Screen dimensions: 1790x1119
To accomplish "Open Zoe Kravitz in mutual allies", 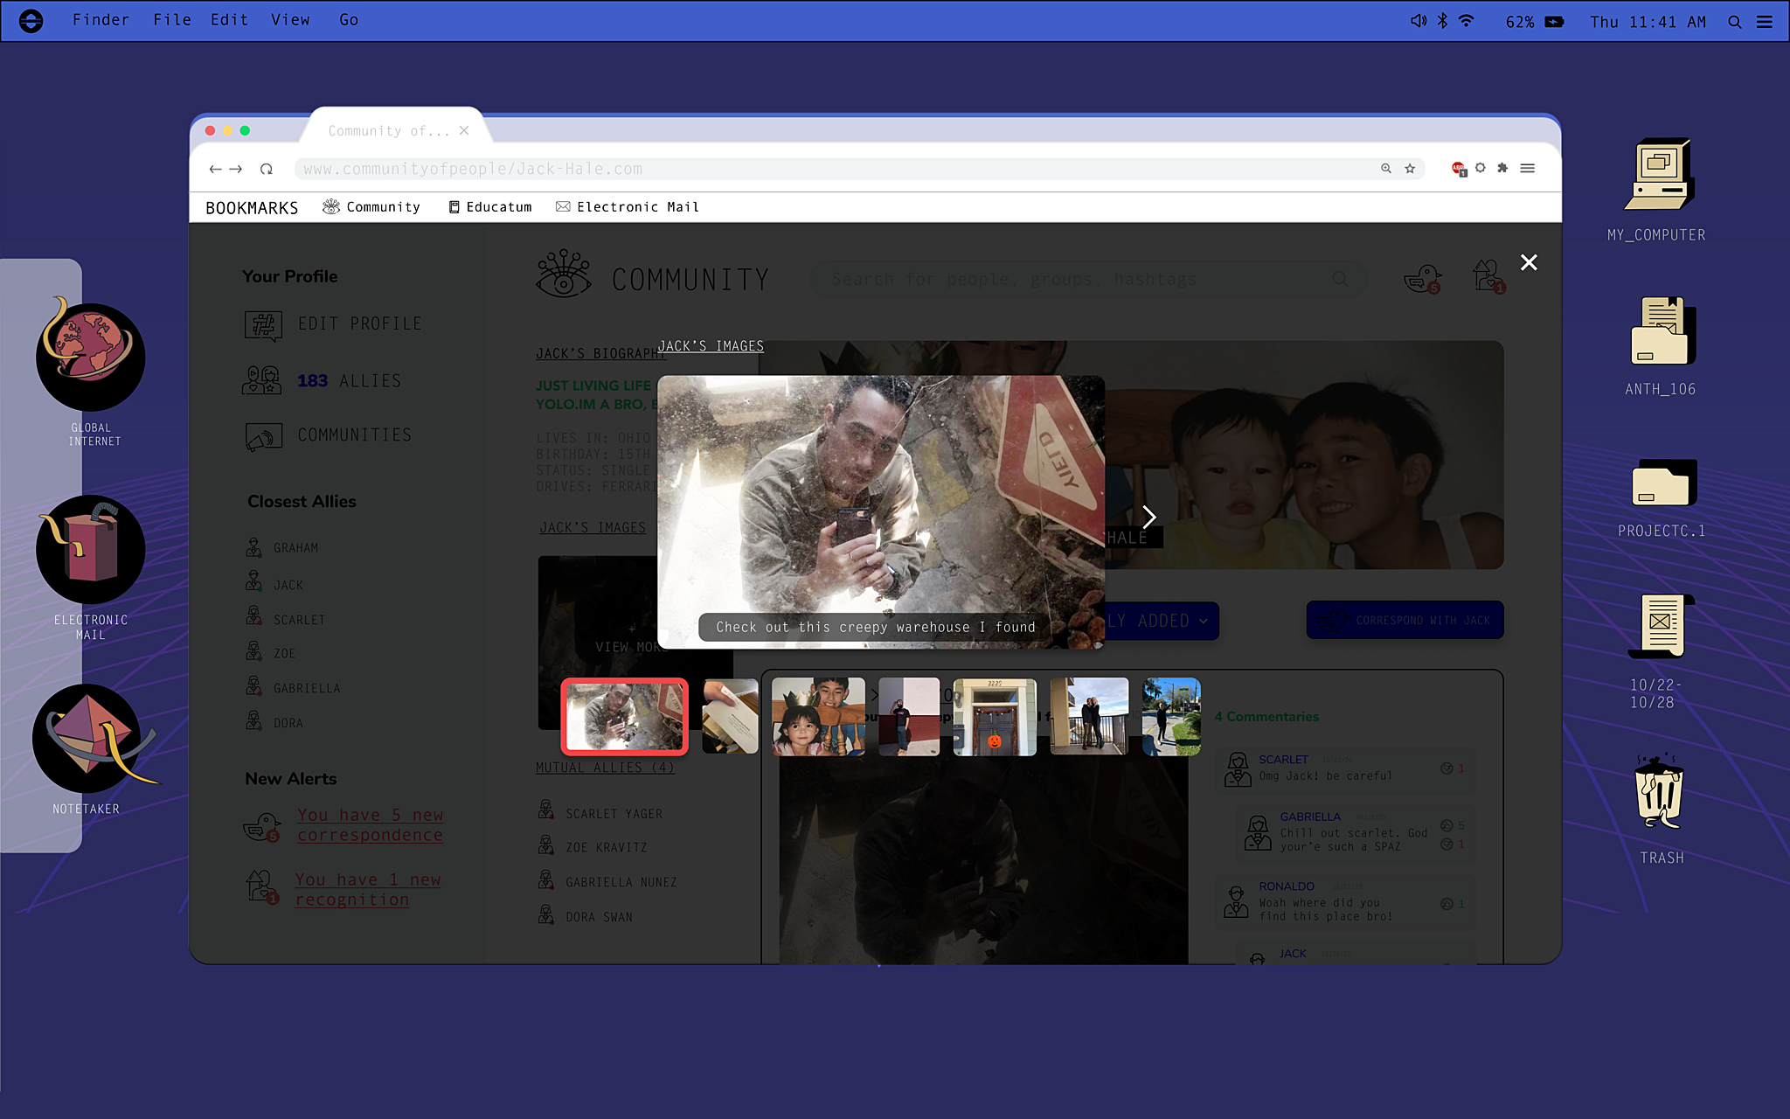I will pyautogui.click(x=593, y=846).
